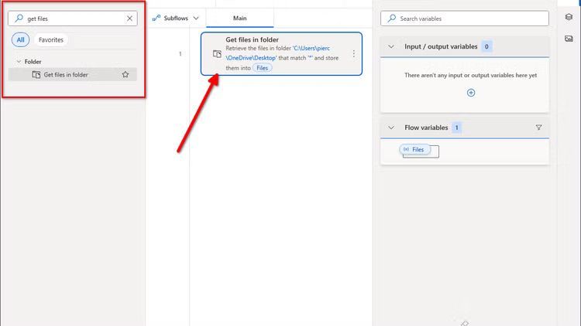The width and height of the screenshot is (581, 326).
Task: Star 'Get files in folder' as a favorite
Action: coord(125,75)
